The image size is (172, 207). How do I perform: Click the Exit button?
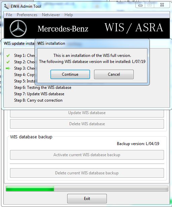[x=87, y=199]
